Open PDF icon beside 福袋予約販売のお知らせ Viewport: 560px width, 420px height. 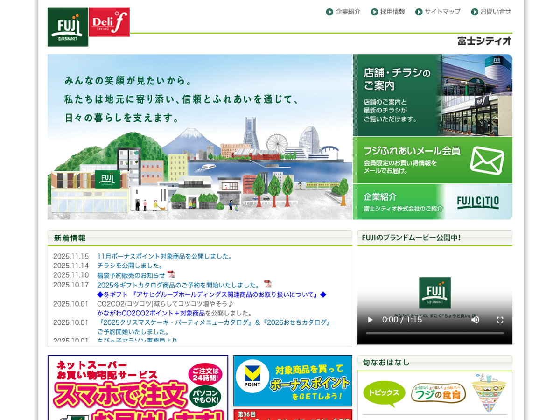coord(171,274)
